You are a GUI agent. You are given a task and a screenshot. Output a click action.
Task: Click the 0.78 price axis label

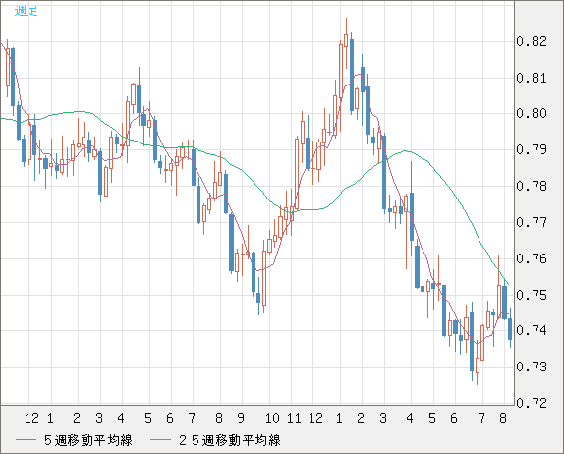point(532,186)
